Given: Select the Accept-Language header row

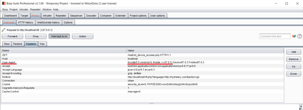Looking at the screenshot, I should coord(142,70).
